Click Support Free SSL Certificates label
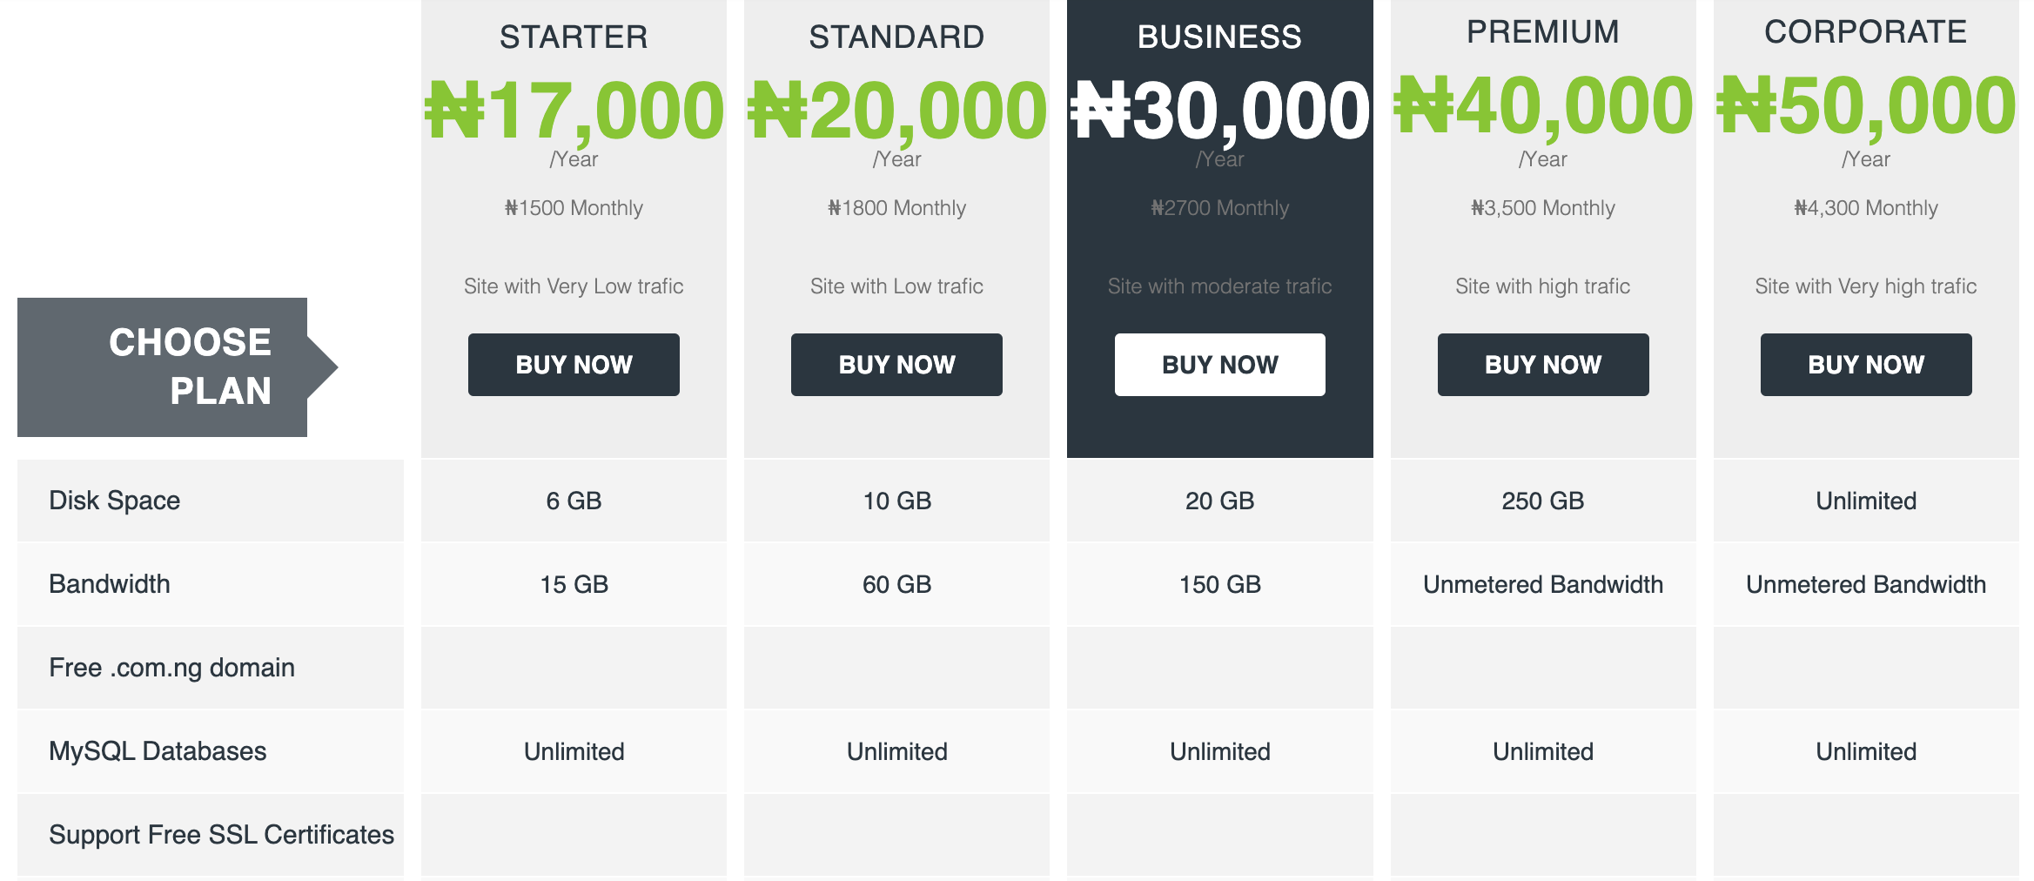 click(x=221, y=834)
